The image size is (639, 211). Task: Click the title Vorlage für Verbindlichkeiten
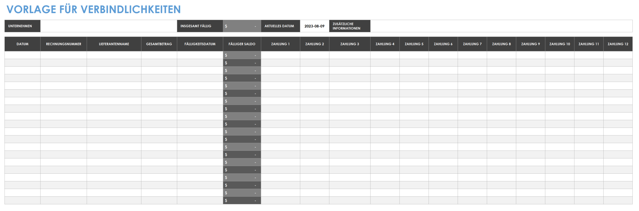[94, 9]
